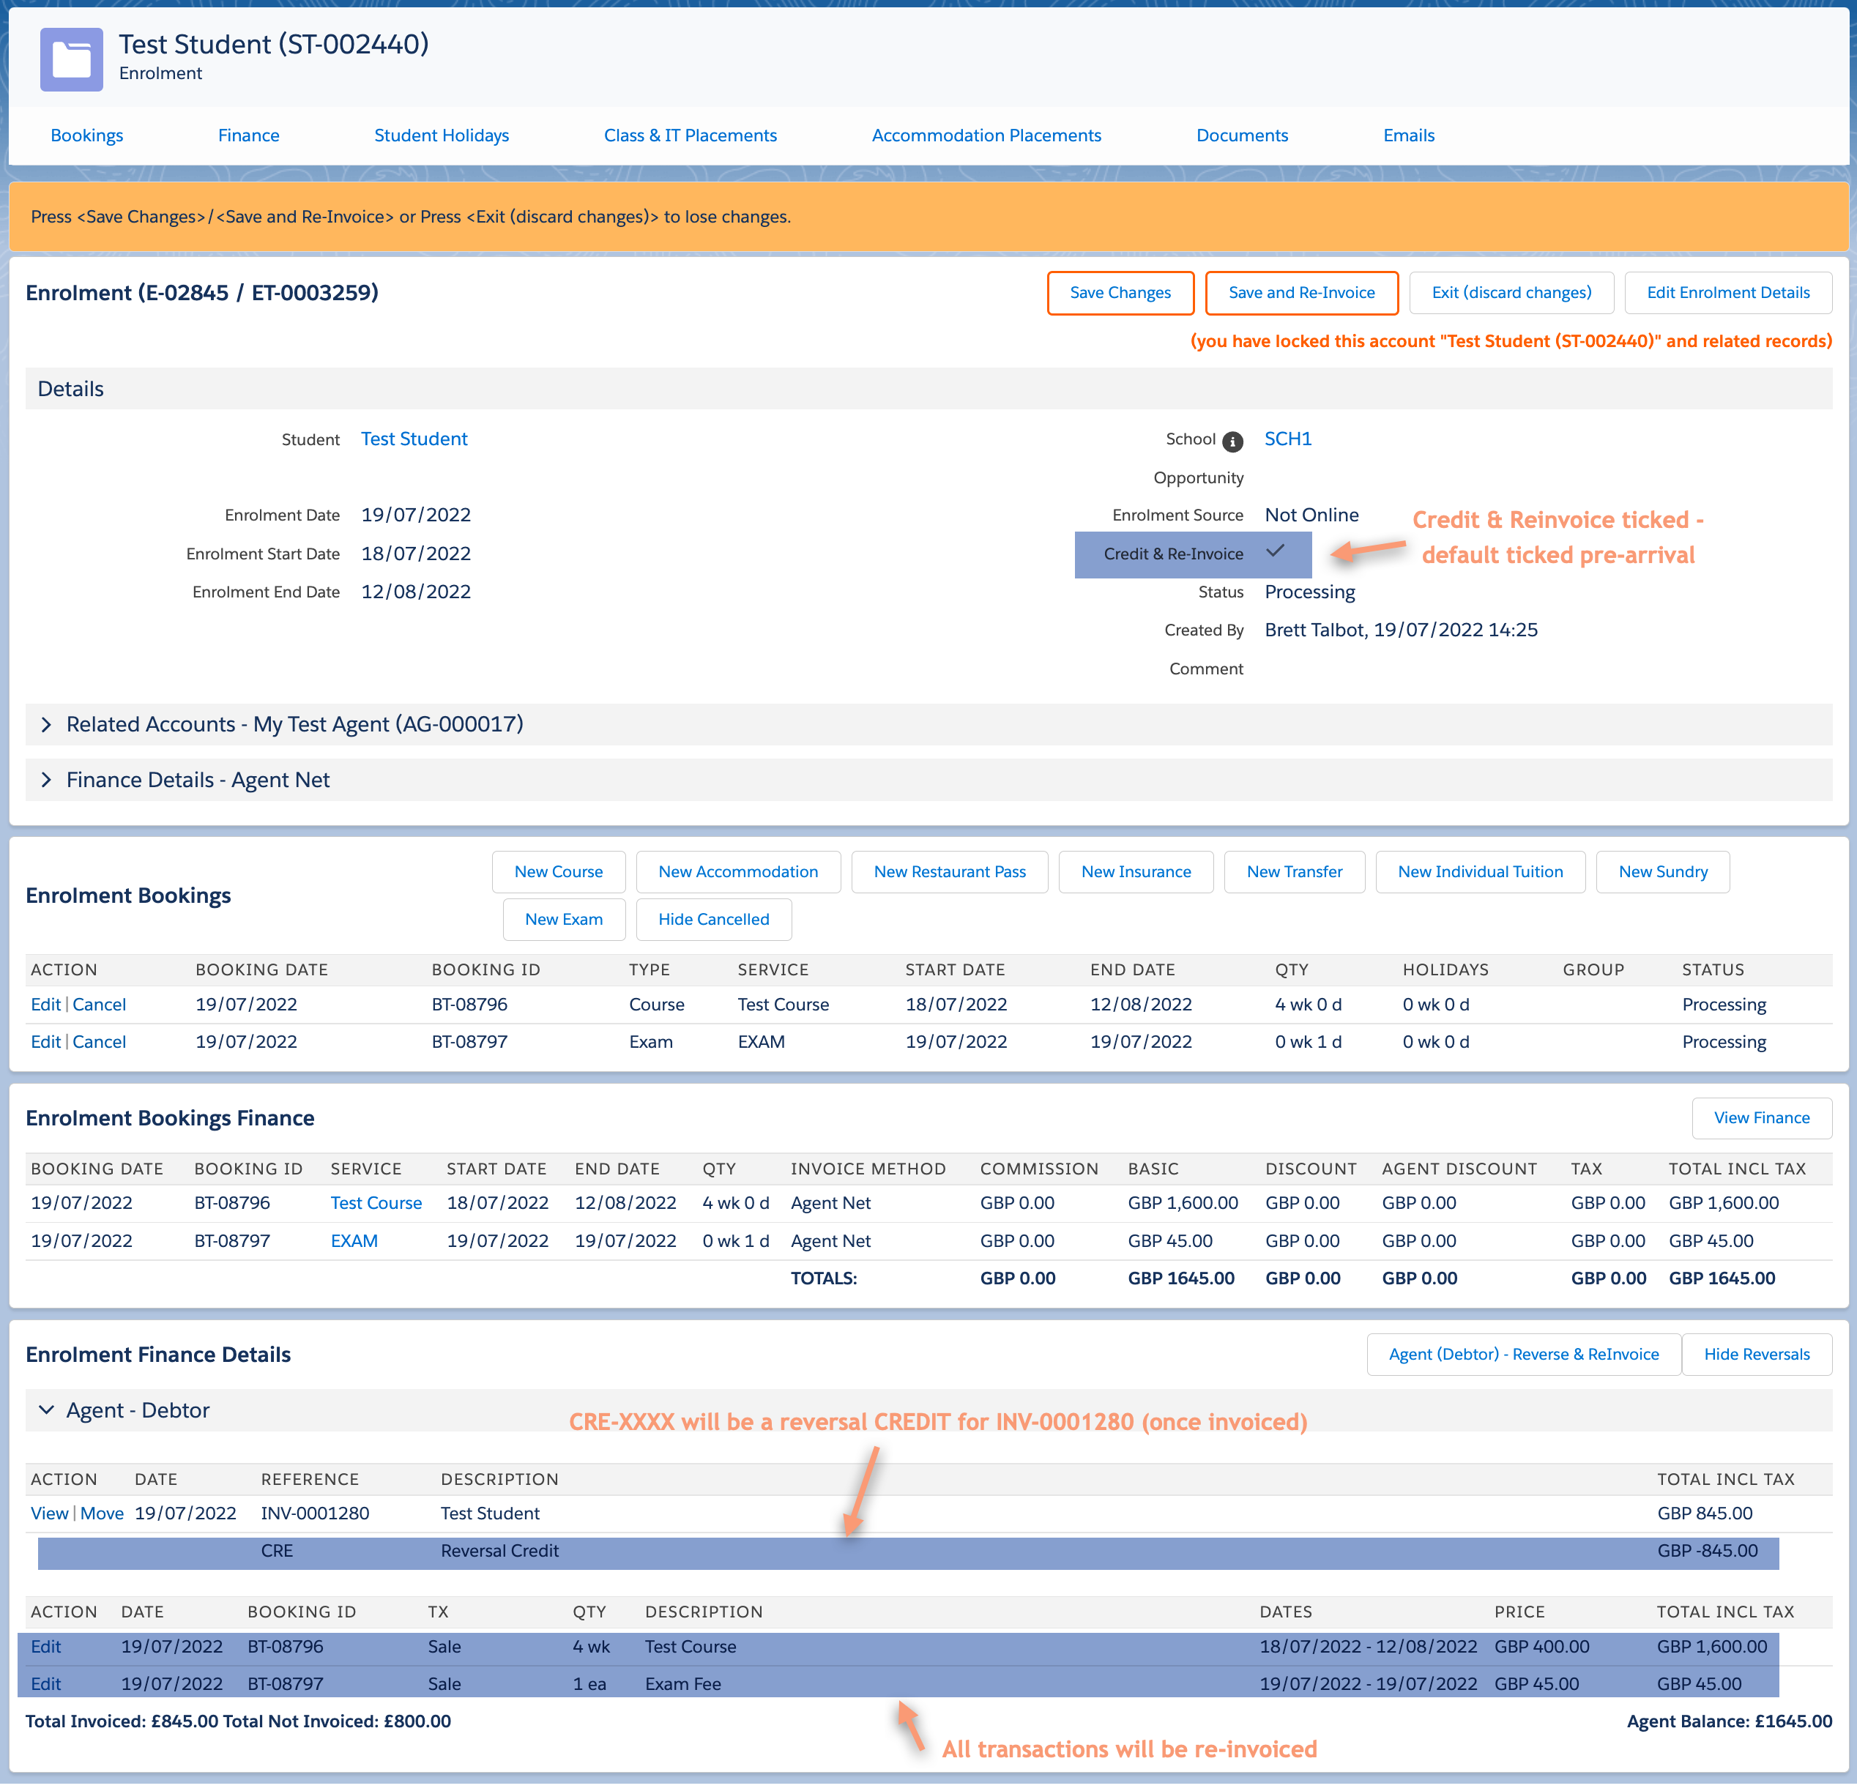Click the New Accommodation button
This screenshot has height=1791, width=1857.
(x=737, y=872)
